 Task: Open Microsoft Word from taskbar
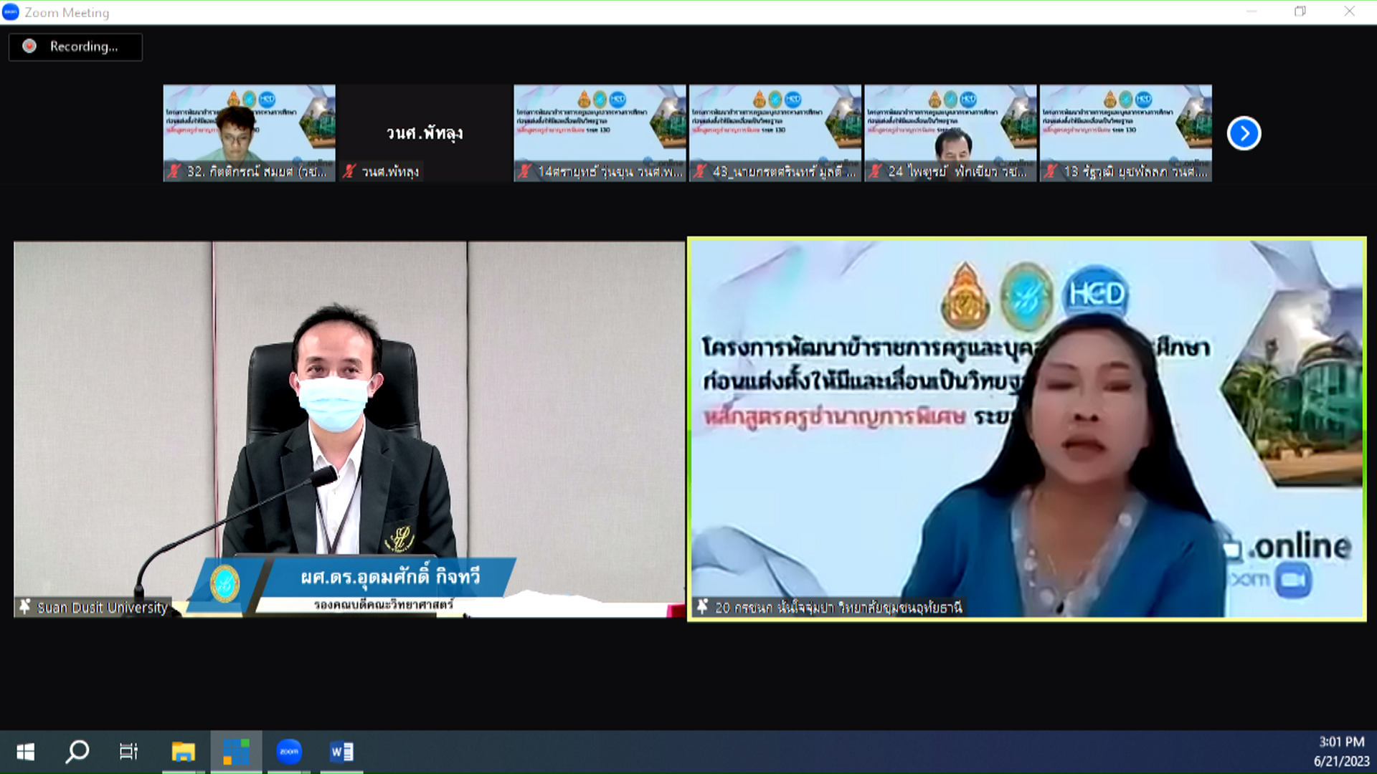point(341,752)
